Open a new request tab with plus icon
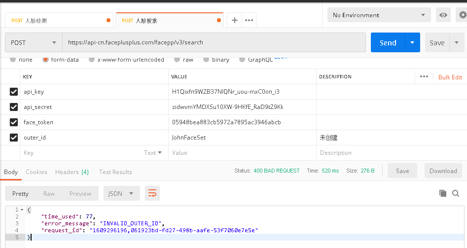This screenshot has height=248, width=467. tap(234, 20)
